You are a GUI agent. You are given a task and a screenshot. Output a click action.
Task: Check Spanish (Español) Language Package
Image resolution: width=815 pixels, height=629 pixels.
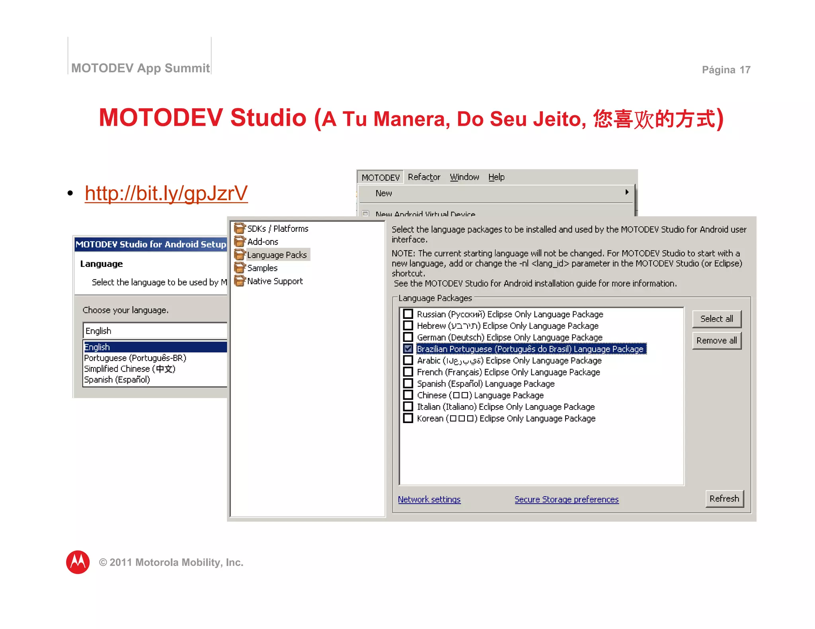tap(408, 383)
